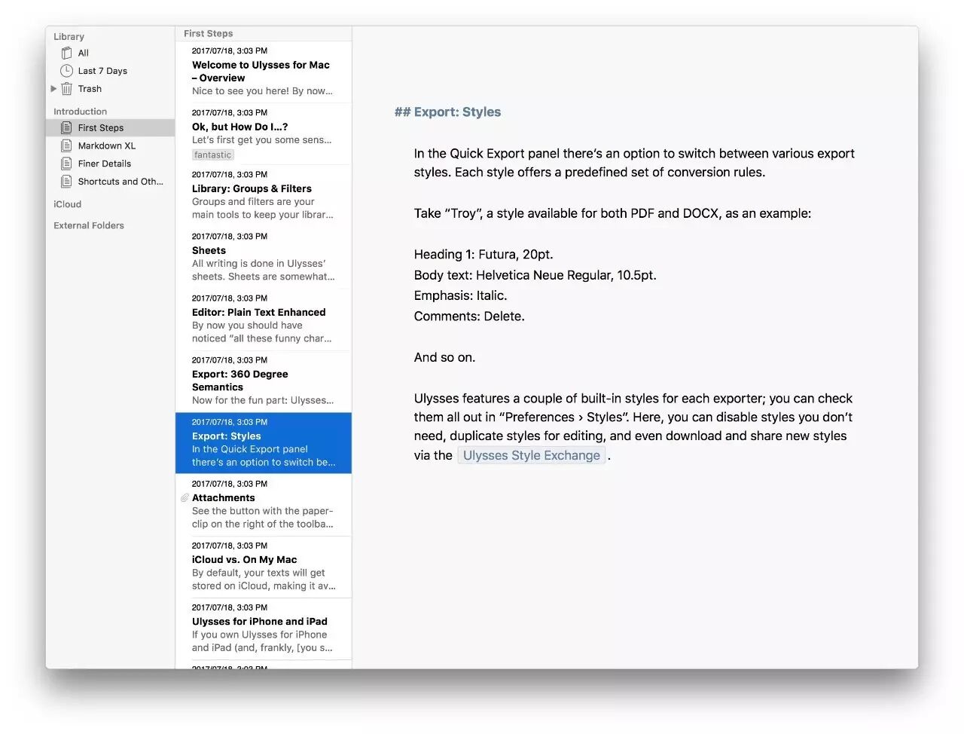Viewport: 964px width, 734px height.
Task: Open the Library: Groups & Filters sheet
Action: pos(264,195)
